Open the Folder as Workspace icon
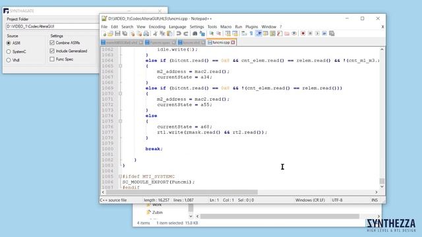 coord(287,34)
